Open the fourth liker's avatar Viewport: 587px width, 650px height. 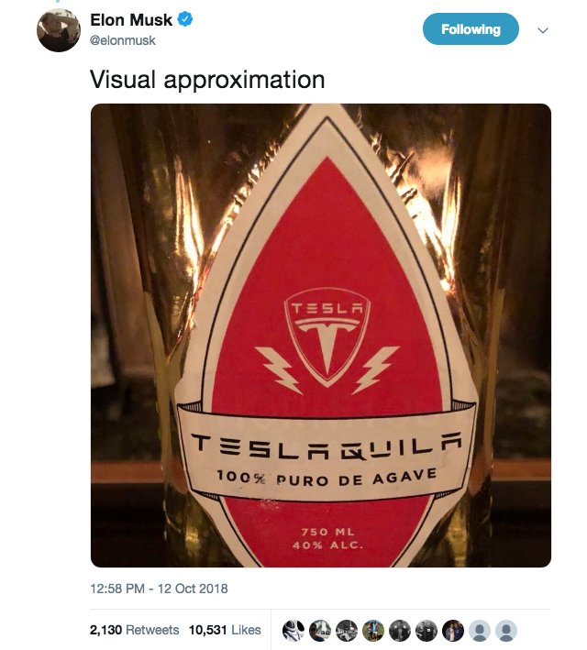click(x=372, y=631)
